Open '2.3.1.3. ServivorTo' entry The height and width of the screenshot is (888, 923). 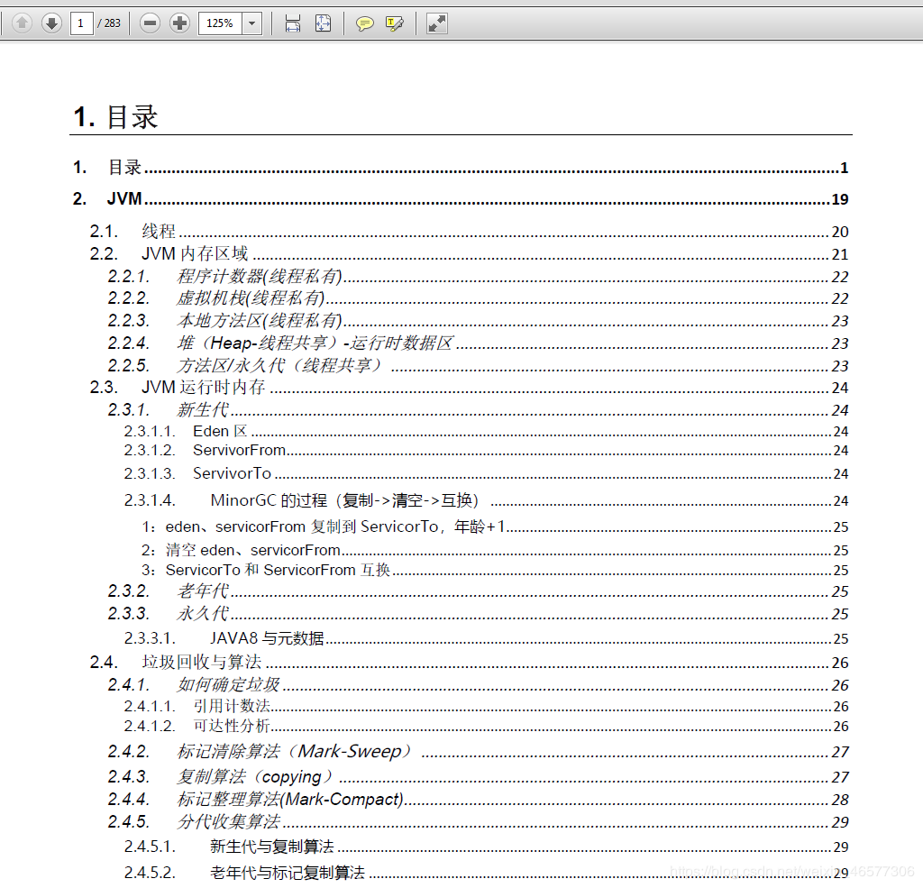coord(486,473)
